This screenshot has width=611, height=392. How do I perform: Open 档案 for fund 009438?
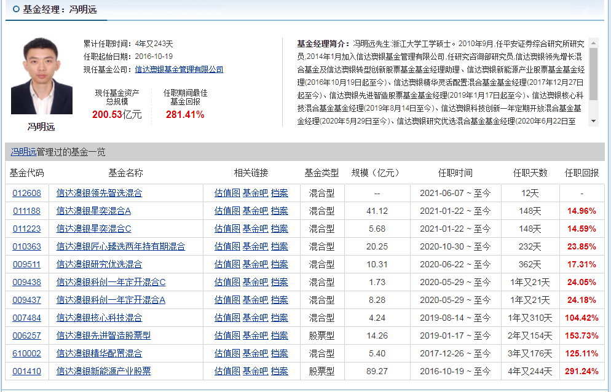coord(280,282)
